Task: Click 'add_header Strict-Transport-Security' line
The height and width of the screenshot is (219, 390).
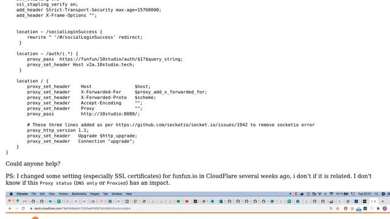Action: coord(89,10)
